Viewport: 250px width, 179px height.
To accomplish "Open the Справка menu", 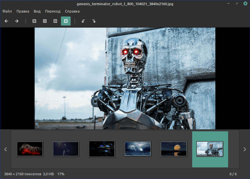I will [72, 11].
